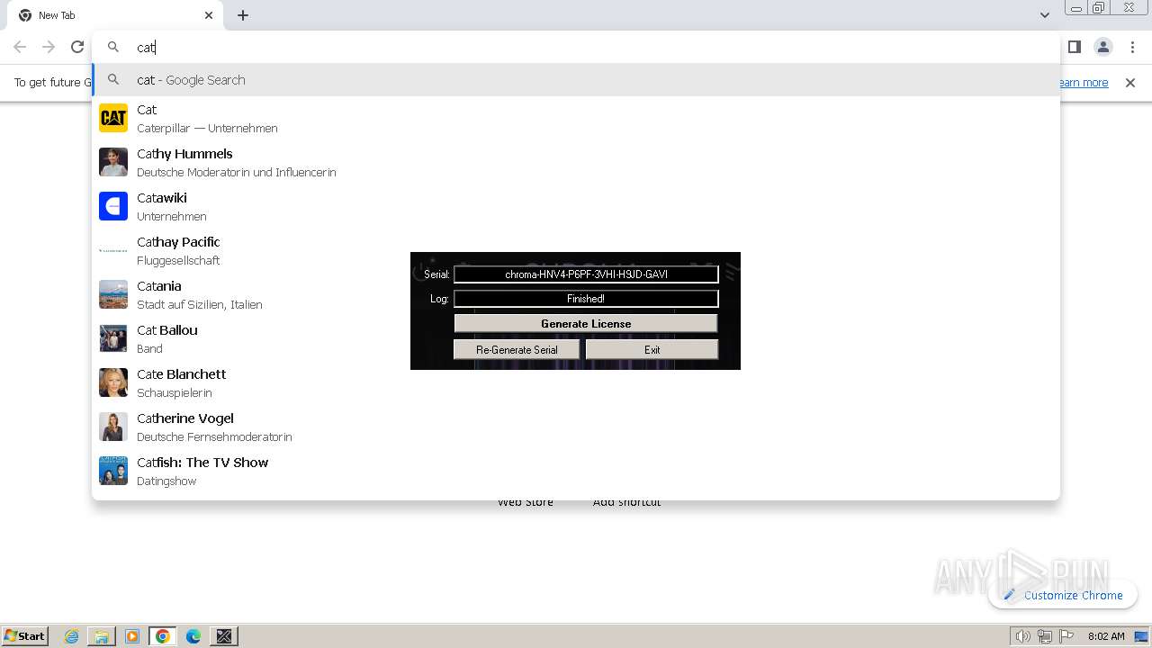The width and height of the screenshot is (1152, 648).
Task: Launch Internet Explorer from taskbar
Action: [x=72, y=636]
